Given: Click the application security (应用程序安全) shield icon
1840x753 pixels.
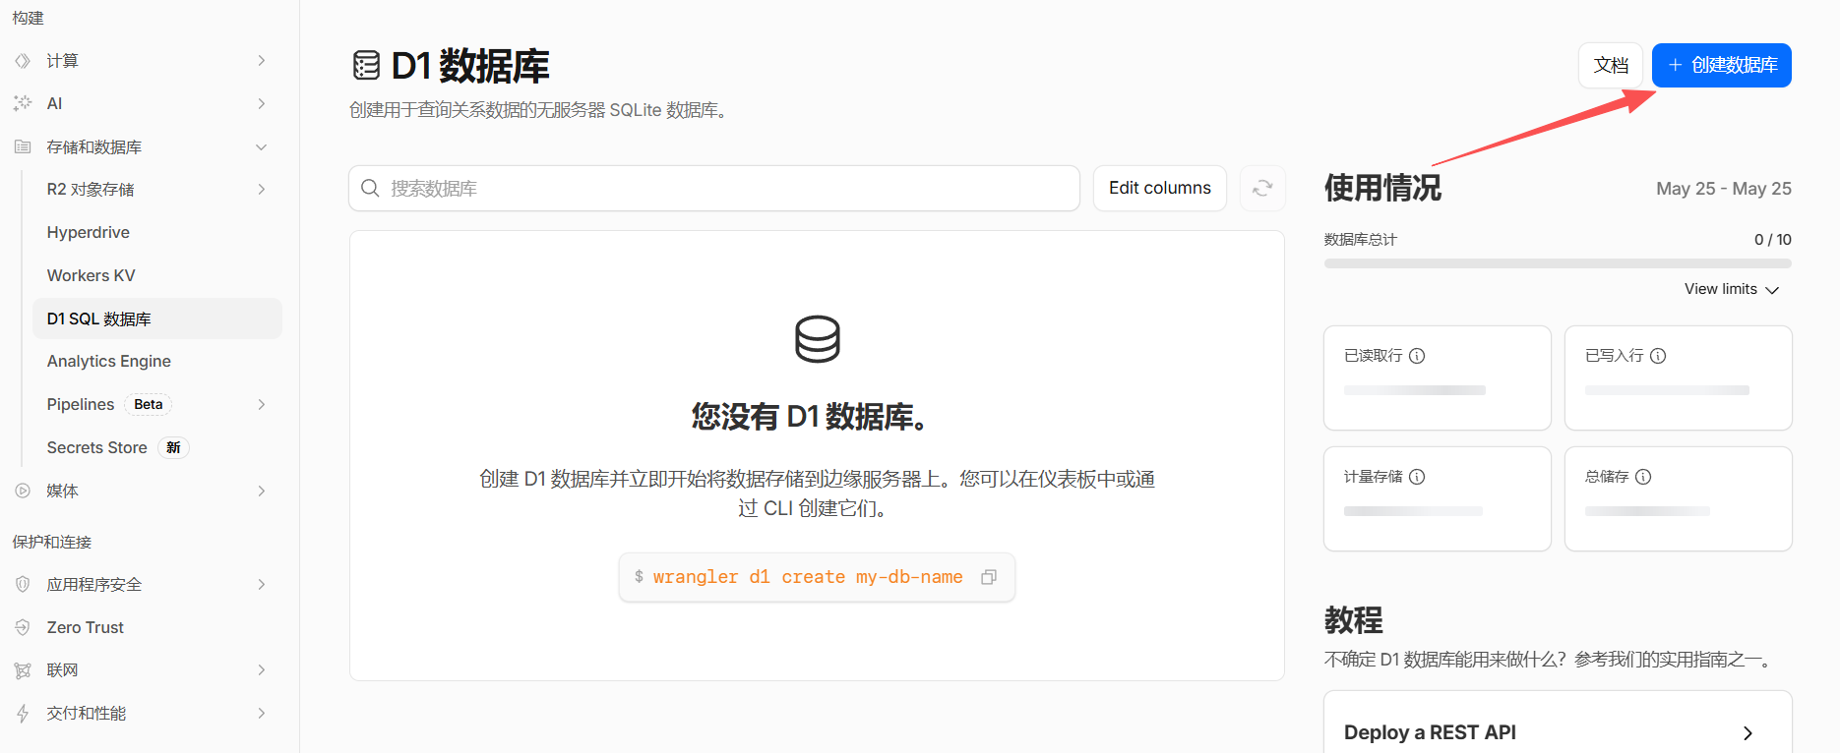Looking at the screenshot, I should click(x=23, y=584).
